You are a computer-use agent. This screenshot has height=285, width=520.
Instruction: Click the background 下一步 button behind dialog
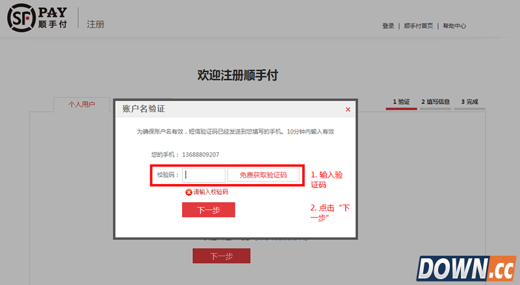[x=222, y=256]
